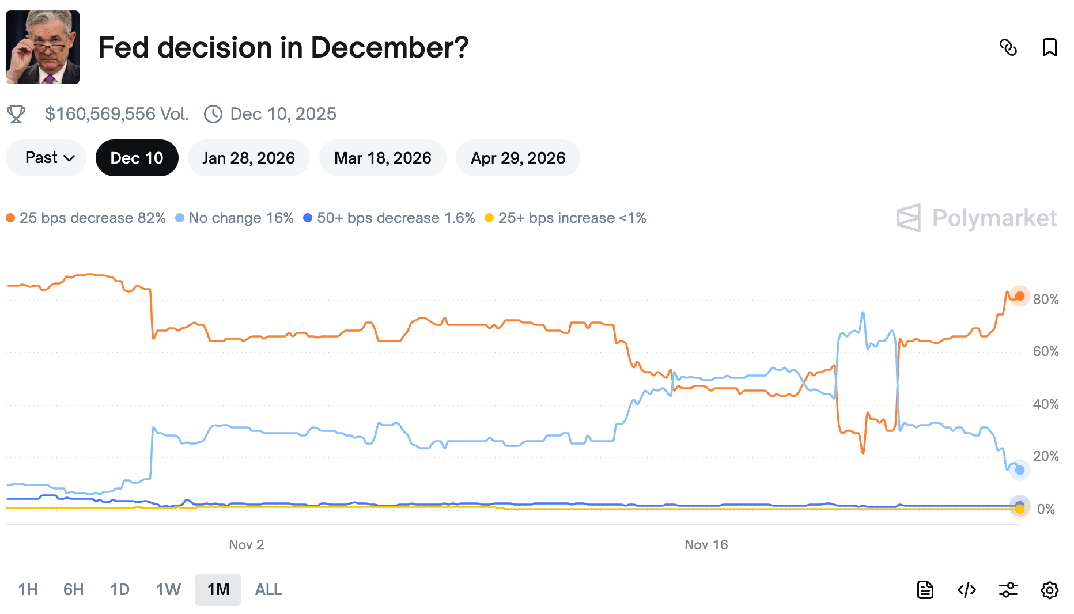The height and width of the screenshot is (614, 1074).
Task: Copy the market link via chain icon
Action: click(1008, 47)
